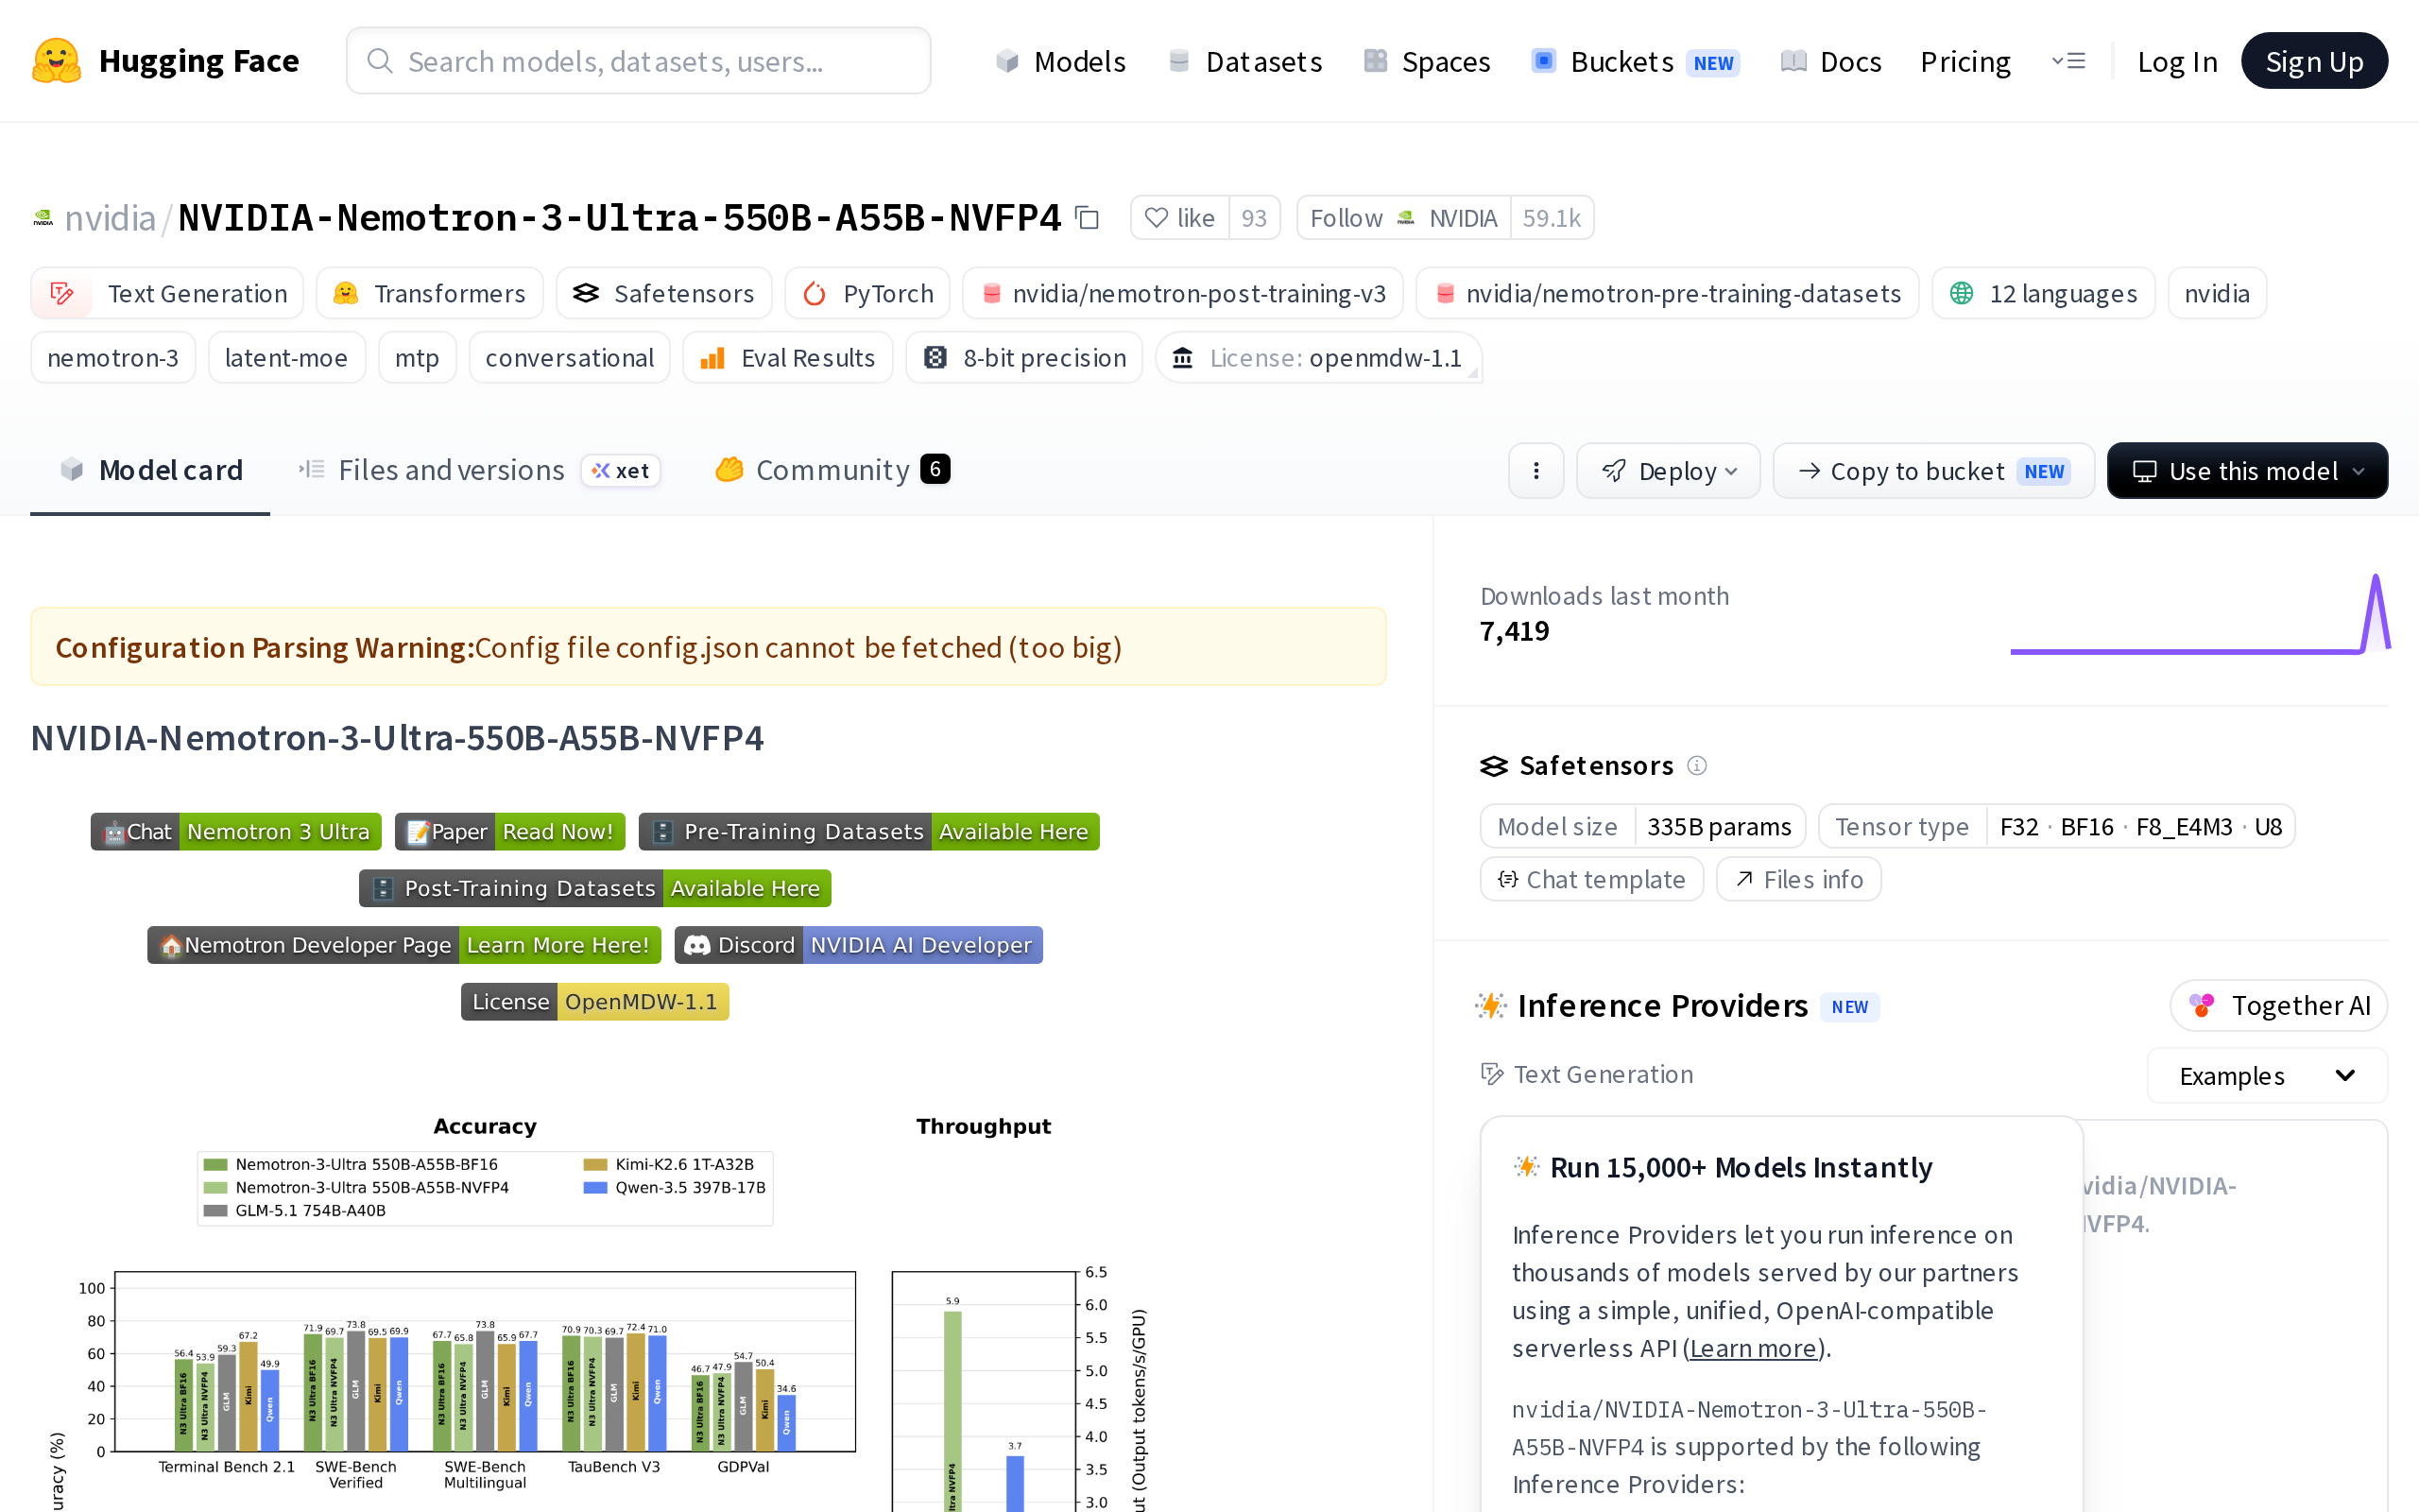Click the Discord logo badge

[696, 946]
